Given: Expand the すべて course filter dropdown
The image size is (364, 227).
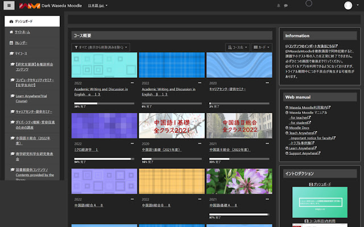Looking at the screenshot, I should [101, 47].
